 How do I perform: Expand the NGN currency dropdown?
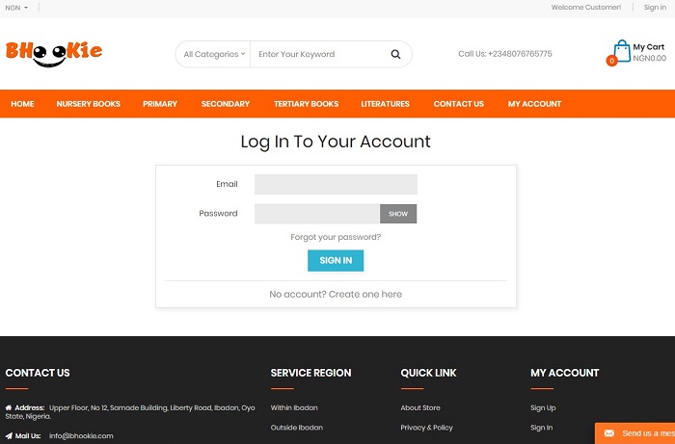[16, 7]
